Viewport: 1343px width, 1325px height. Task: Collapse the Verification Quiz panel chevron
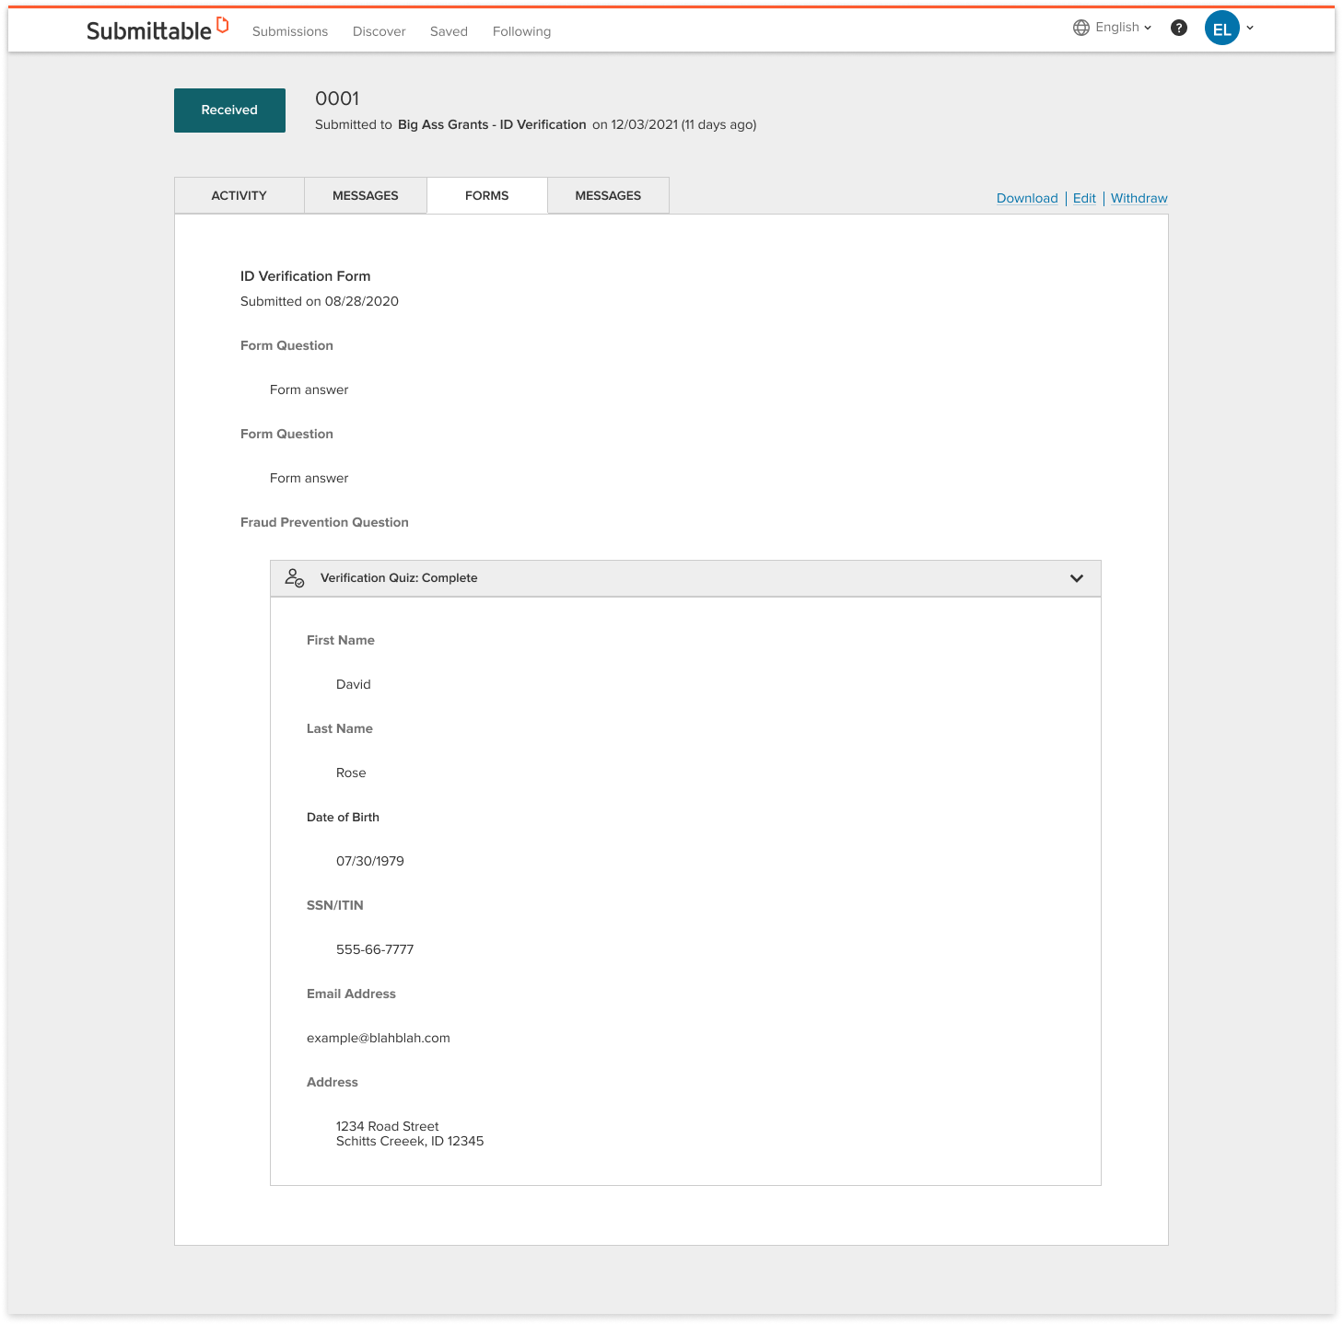[1077, 578]
